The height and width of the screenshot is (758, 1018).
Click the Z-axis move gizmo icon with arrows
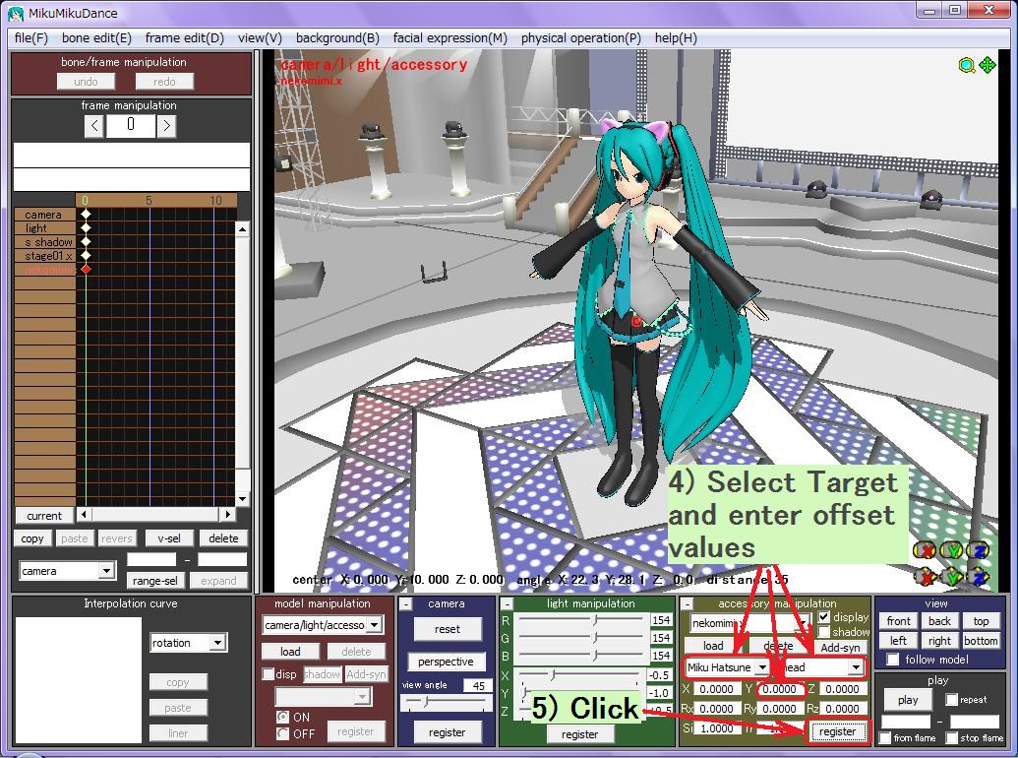coord(978,576)
